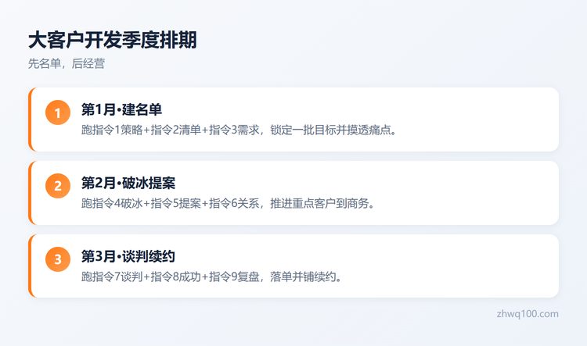587x346 pixels.
Task: Click the orange number 2 circle badge
Action: 58,186
